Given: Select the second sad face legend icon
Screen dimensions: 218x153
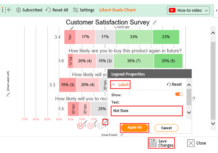Looking at the screenshot, I should point(90,126).
